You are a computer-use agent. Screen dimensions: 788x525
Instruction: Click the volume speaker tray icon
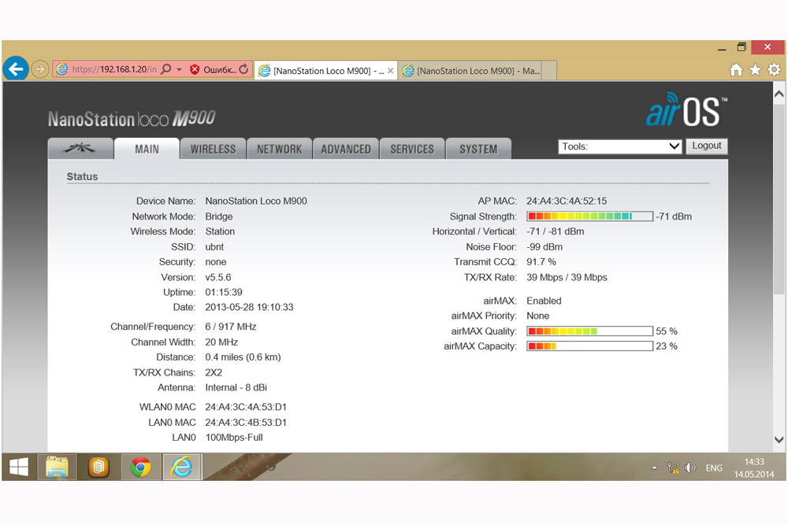pyautogui.click(x=690, y=468)
